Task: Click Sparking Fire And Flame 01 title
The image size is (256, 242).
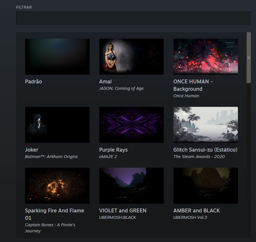Action: click(x=54, y=214)
